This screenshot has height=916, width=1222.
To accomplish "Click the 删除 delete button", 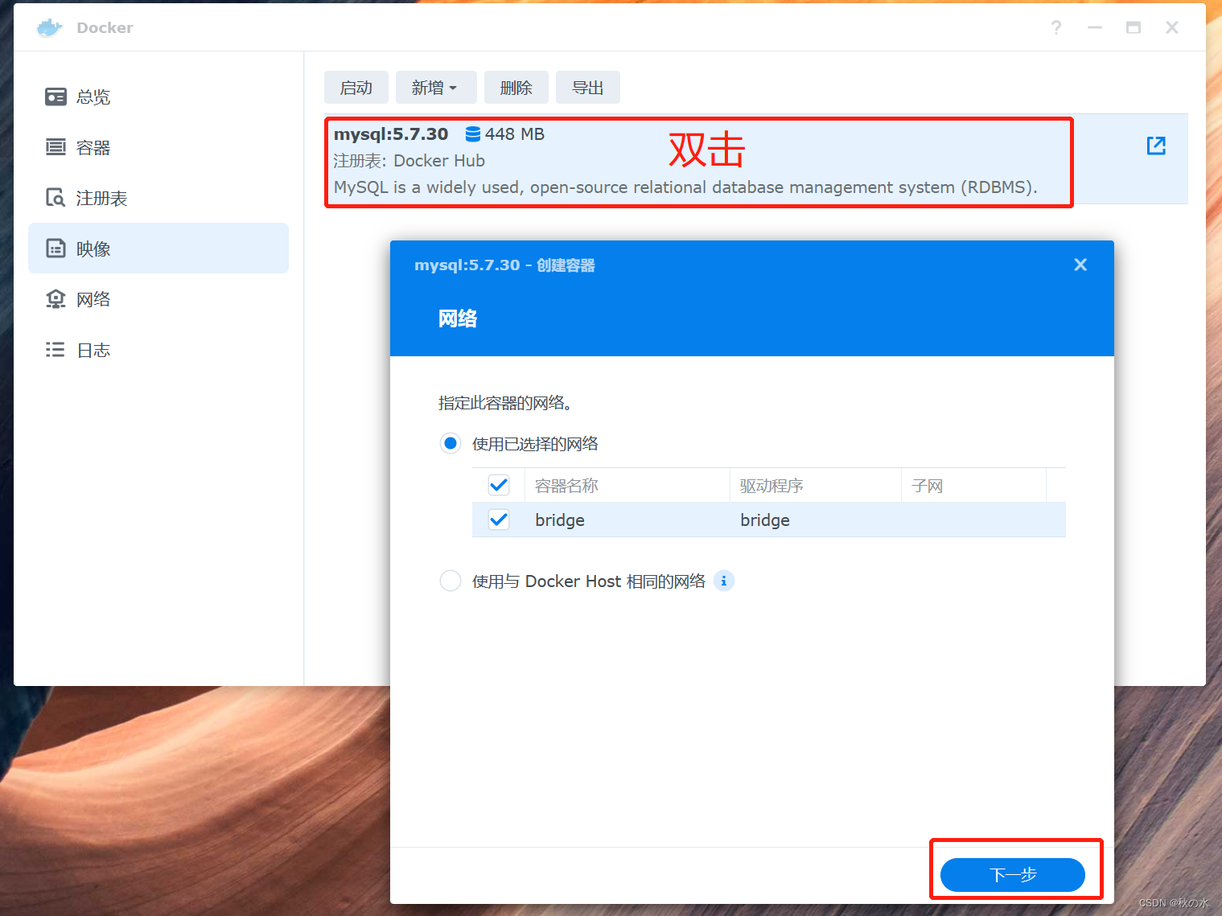I will pos(516,88).
